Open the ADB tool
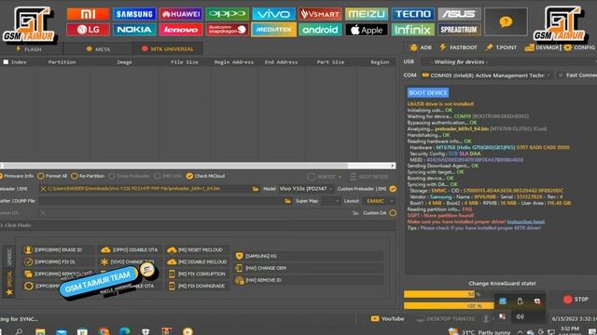The width and height of the screenshot is (597, 335). (421, 47)
